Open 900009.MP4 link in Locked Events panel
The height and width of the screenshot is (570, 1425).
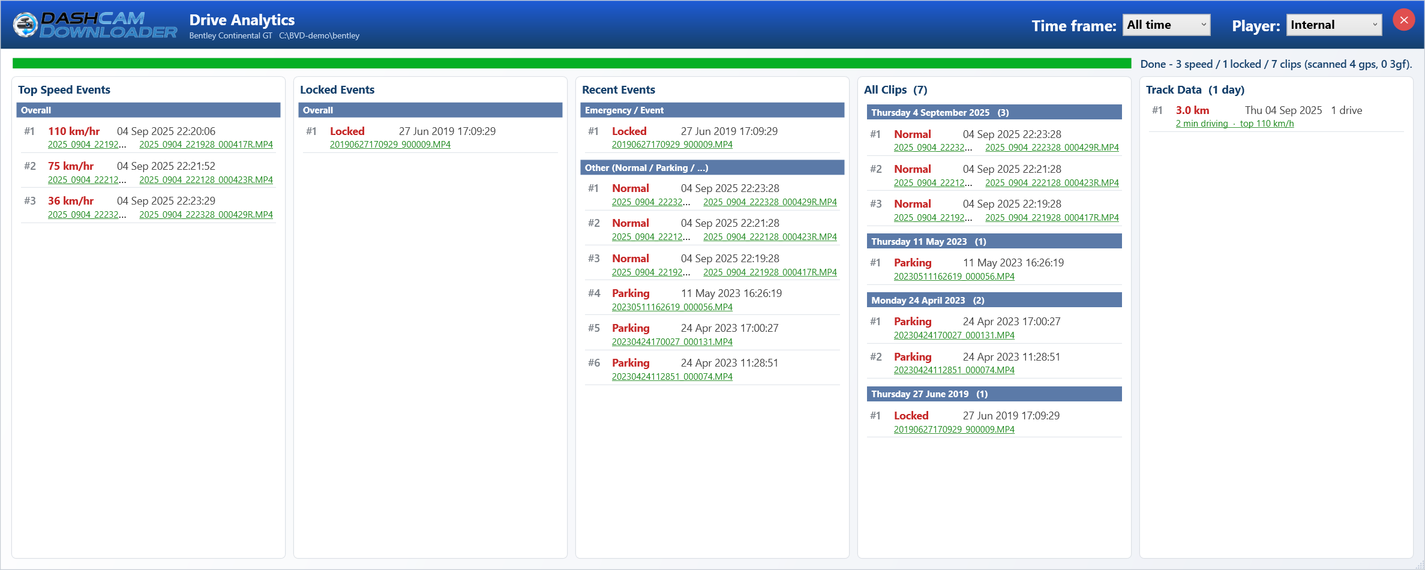click(x=390, y=145)
